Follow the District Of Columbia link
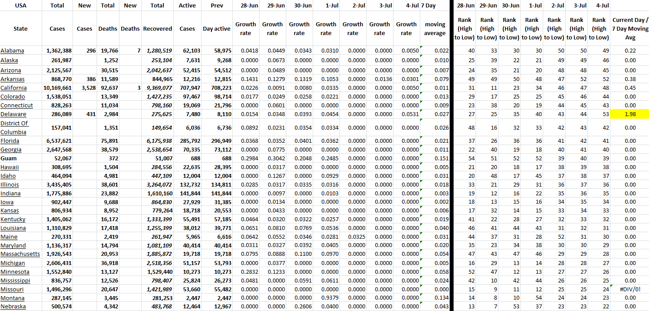649x311 pixels. click(14, 127)
